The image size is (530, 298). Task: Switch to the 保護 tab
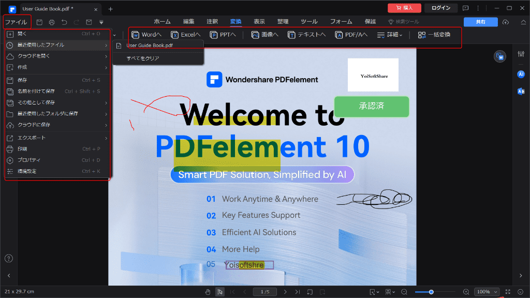[x=370, y=22]
